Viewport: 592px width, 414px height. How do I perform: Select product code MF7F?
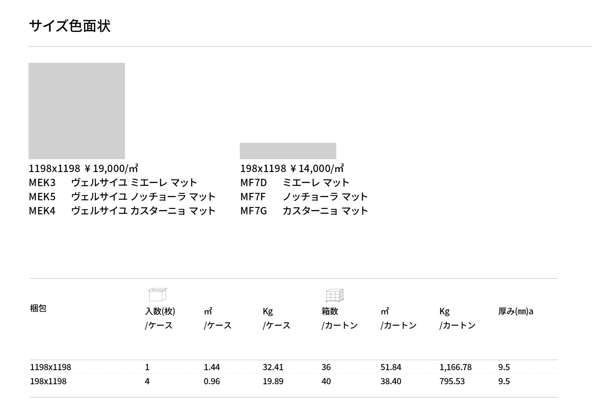coord(253,197)
